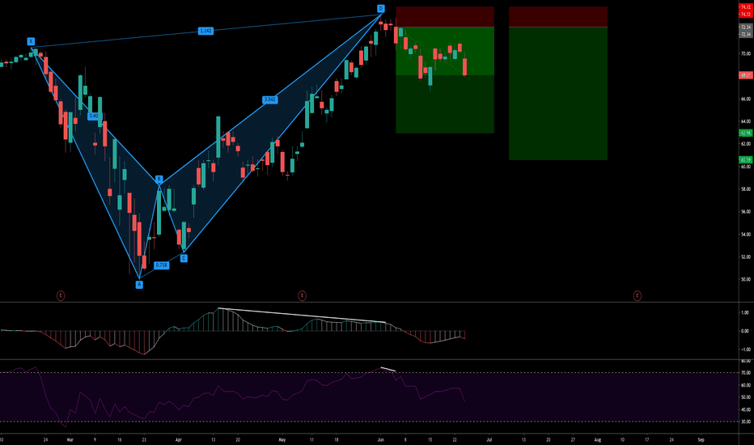This screenshot has width=754, height=445.
Task: Select the D point label at pattern top
Action: pyautogui.click(x=380, y=8)
